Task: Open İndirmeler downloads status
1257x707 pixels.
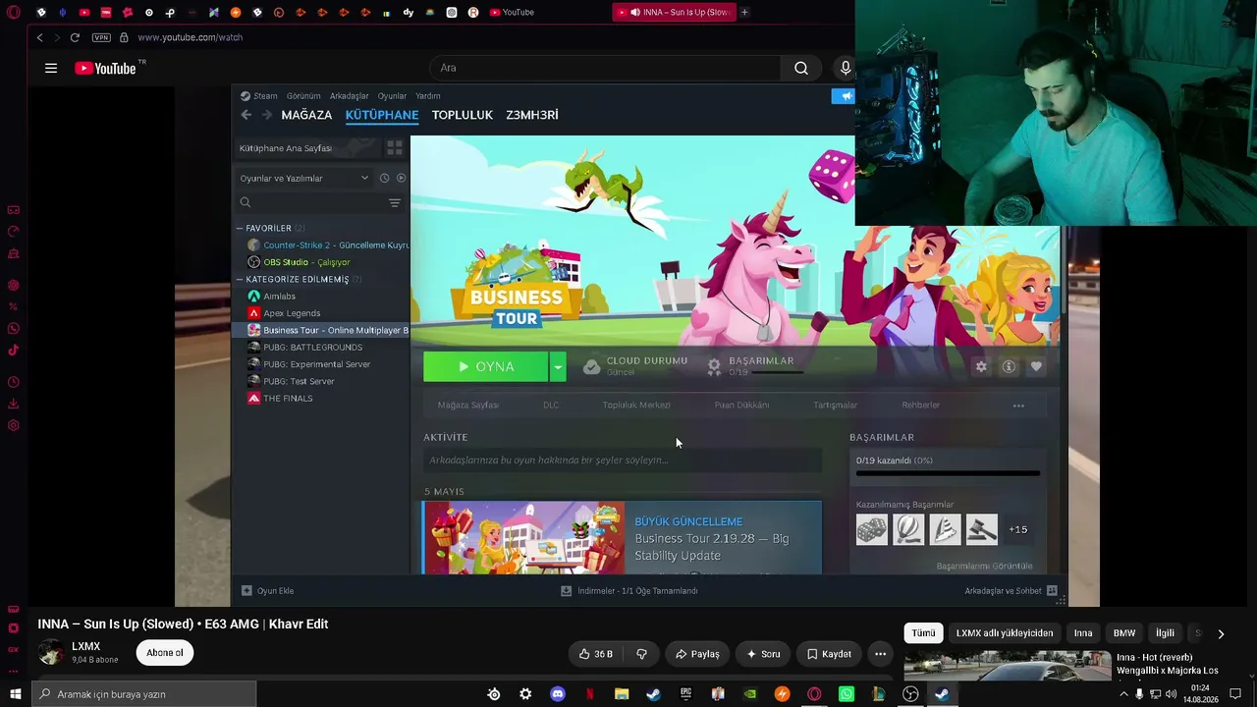Action: pyautogui.click(x=629, y=591)
